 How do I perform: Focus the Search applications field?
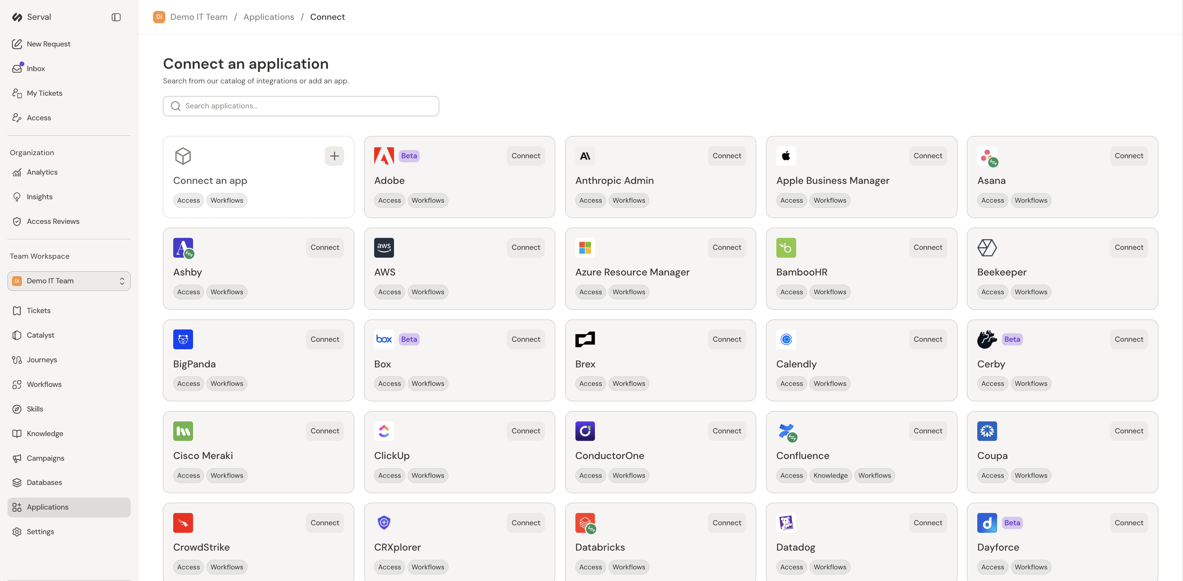tap(301, 106)
